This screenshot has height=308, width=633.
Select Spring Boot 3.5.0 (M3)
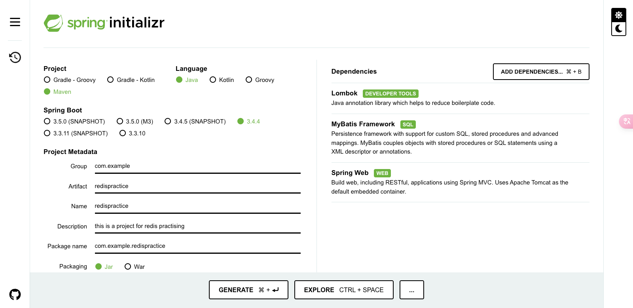click(135, 122)
